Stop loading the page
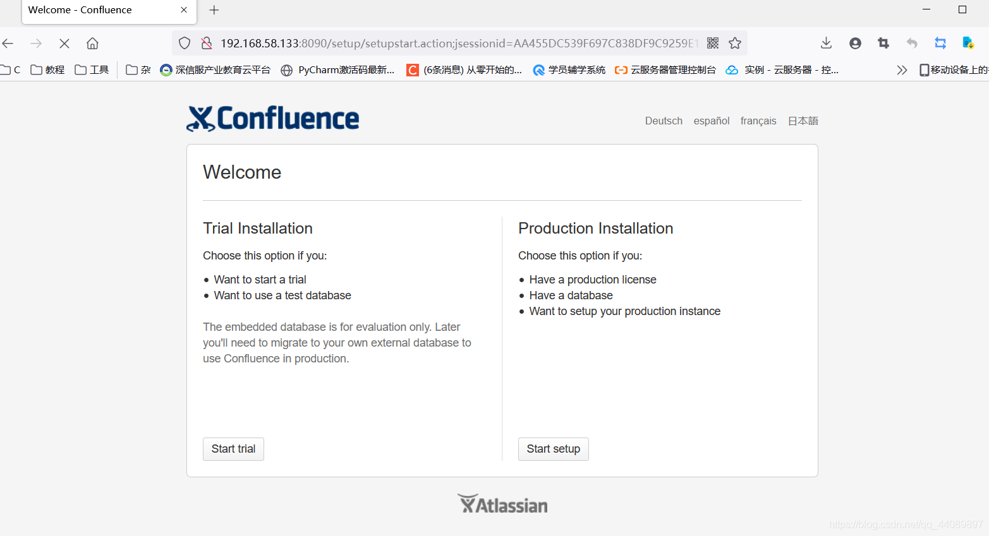The height and width of the screenshot is (536, 989). [x=64, y=44]
